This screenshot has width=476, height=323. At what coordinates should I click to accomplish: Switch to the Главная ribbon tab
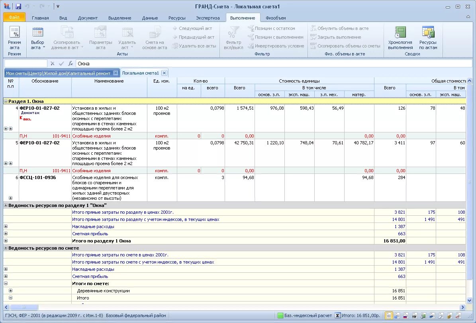(x=40, y=18)
